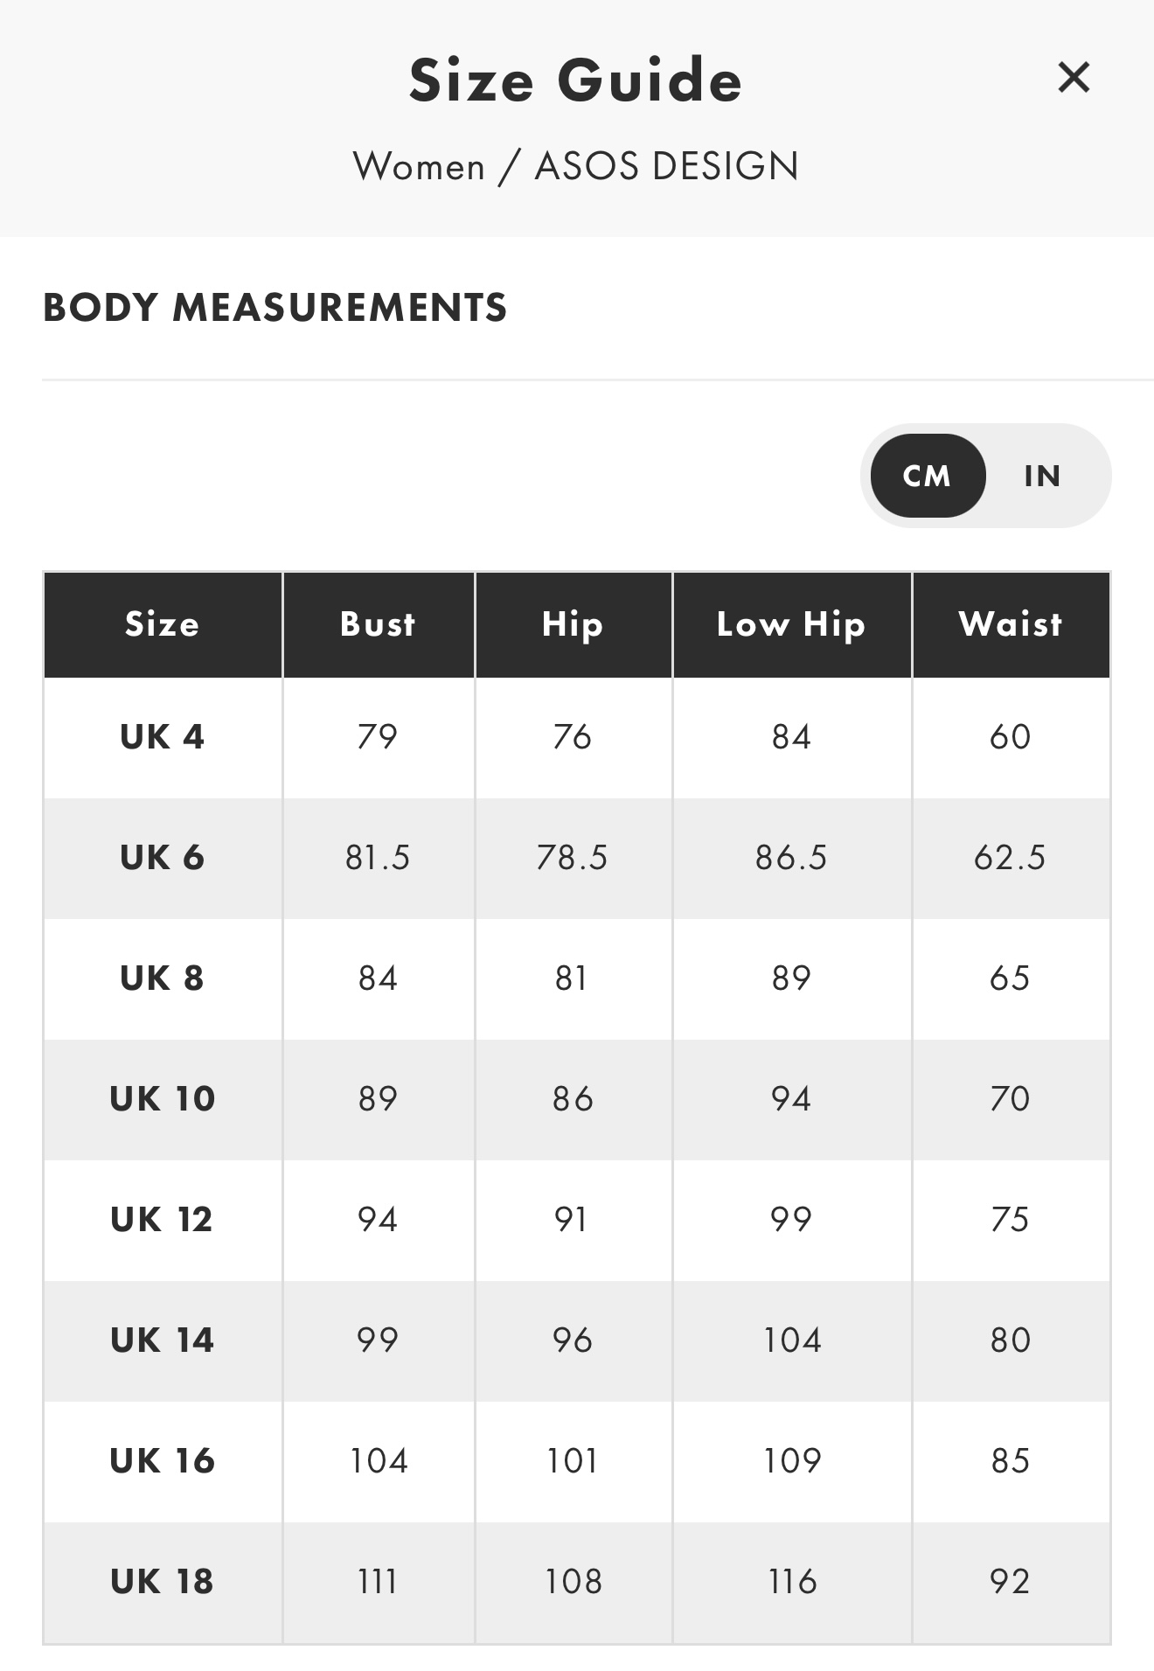This screenshot has height=1671, width=1154.
Task: Click the UK 10 waist value 70
Action: [1010, 1099]
